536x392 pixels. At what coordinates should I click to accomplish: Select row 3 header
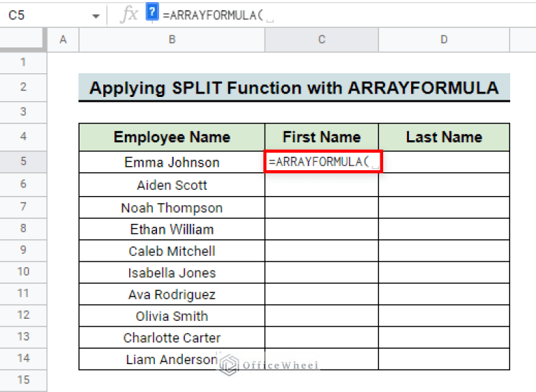tap(23, 112)
